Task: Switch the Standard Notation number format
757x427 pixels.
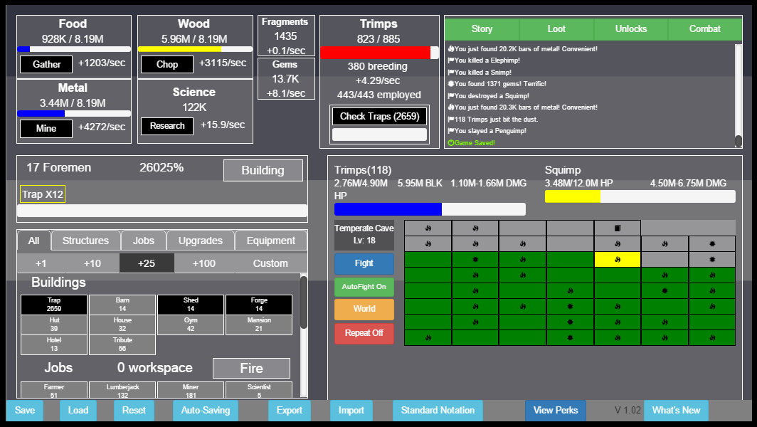Action: [x=438, y=411]
